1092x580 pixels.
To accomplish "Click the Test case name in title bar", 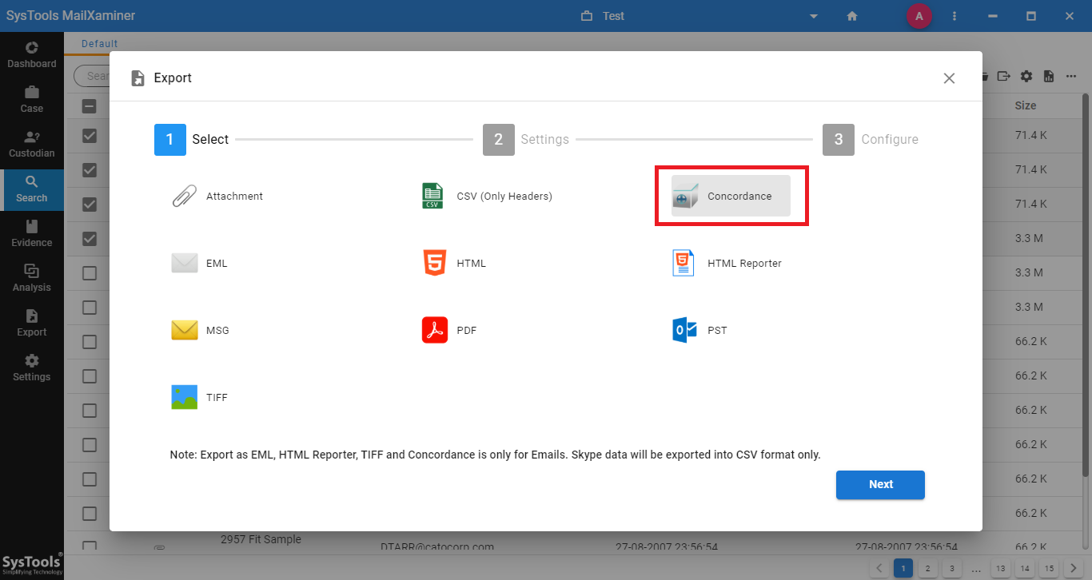I will [613, 16].
